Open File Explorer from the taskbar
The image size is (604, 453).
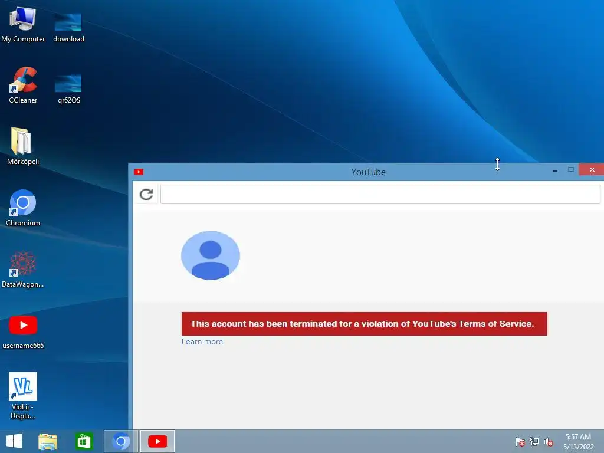tap(48, 441)
